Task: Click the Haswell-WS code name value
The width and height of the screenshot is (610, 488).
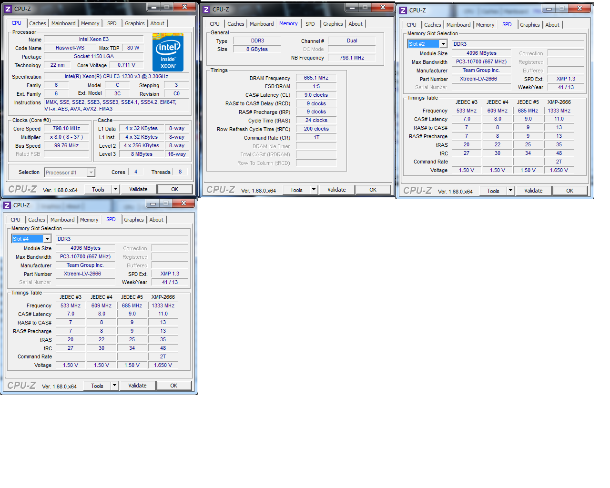Action: click(70, 48)
